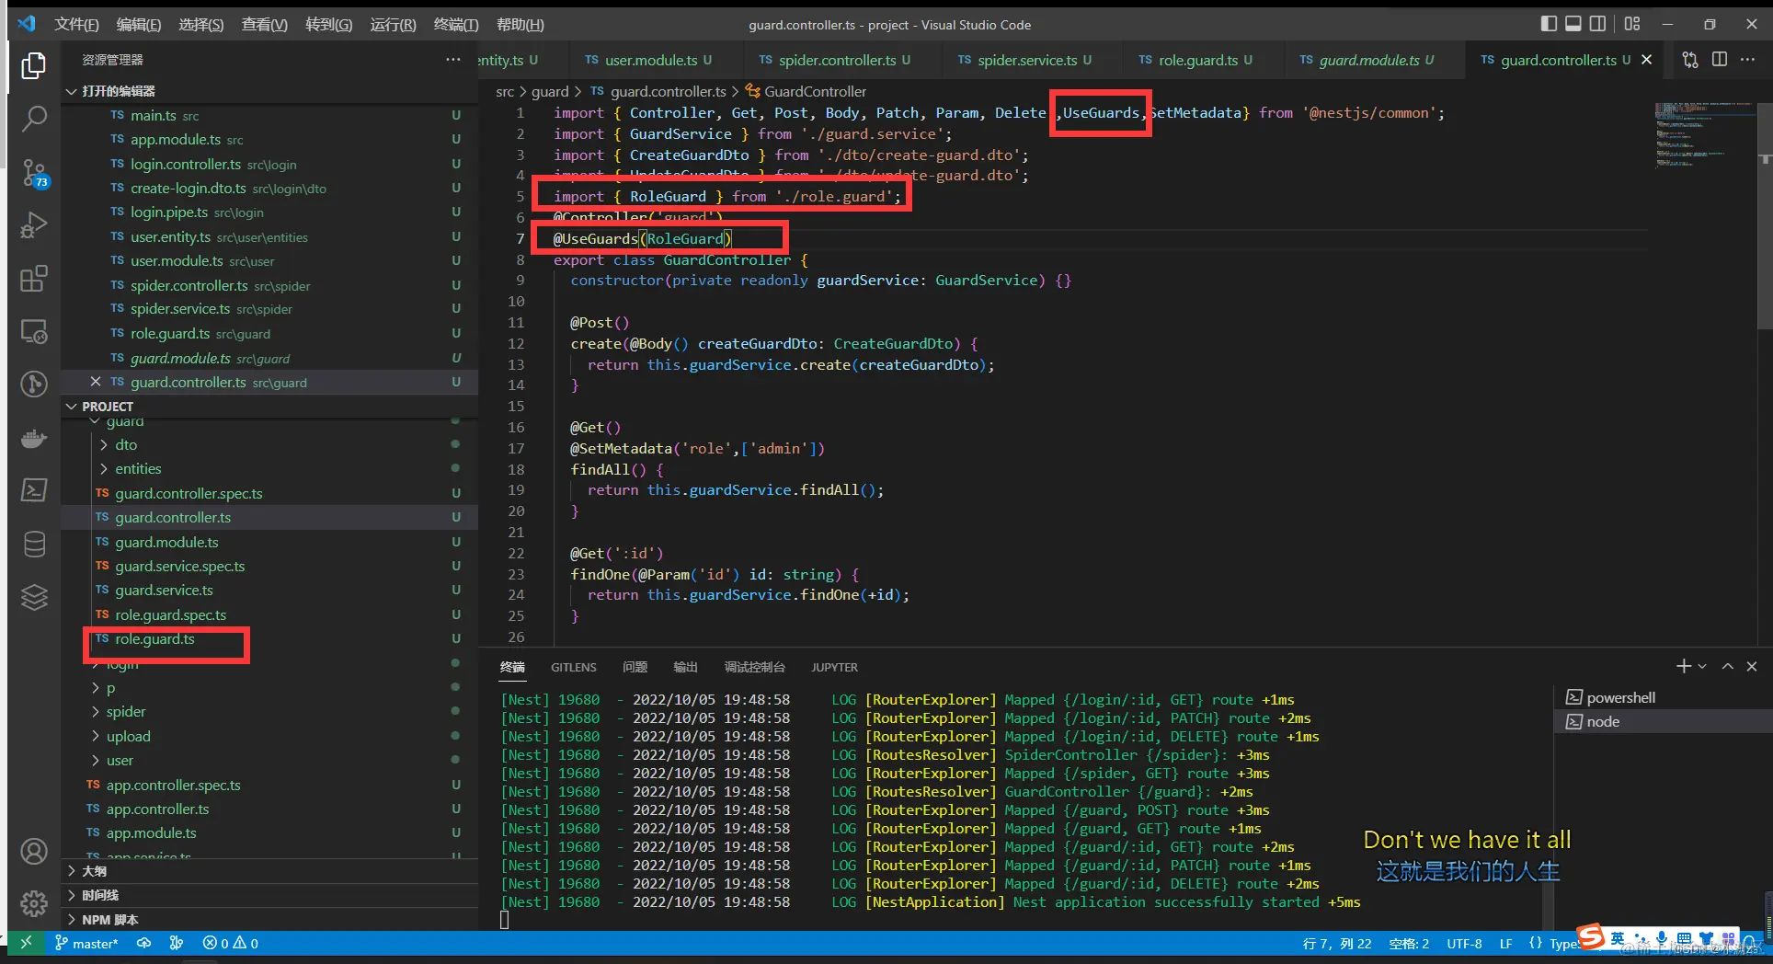Click the UTF-8 encoding status item
Viewport: 1773px width, 964px height.
pos(1463,944)
